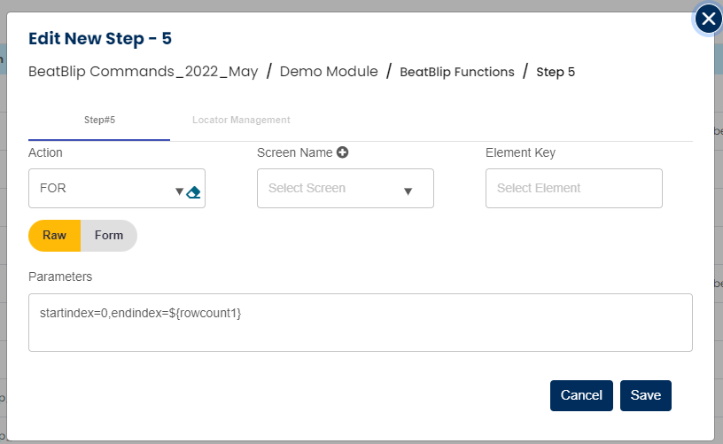The height and width of the screenshot is (444, 723).
Task: Navigate to Demo Module breadcrumb
Action: (x=329, y=72)
